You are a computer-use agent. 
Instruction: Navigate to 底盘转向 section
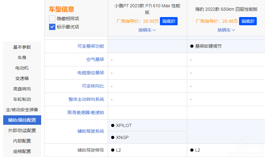click(x=22, y=89)
